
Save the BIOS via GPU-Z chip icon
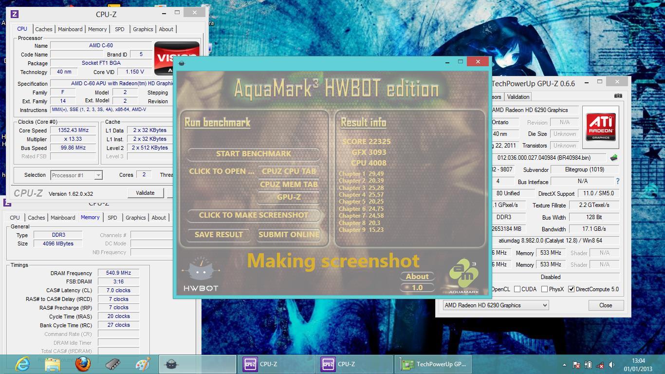click(x=614, y=158)
